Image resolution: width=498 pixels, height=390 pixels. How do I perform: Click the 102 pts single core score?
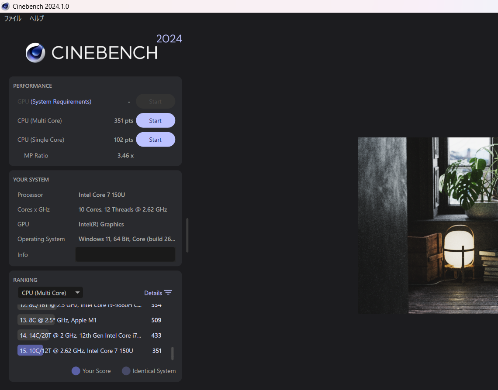124,140
